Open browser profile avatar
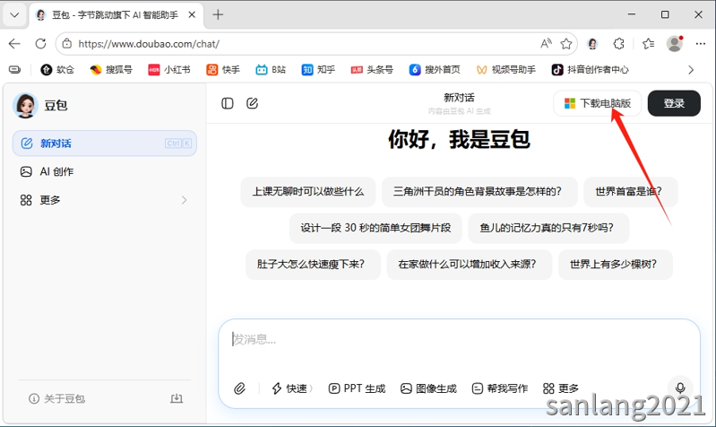Screen dimensions: 716x427 coord(675,44)
